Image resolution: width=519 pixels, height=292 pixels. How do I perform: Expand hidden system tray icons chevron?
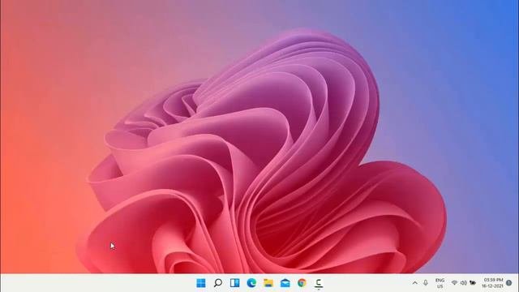click(x=414, y=283)
